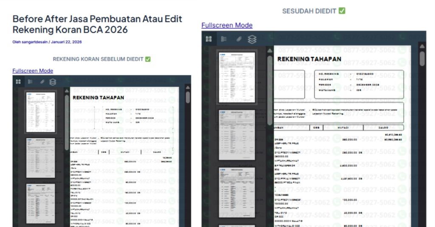Show thumbnails in the right 'after' viewer
The image size is (435, 227).
pyautogui.click(x=209, y=39)
